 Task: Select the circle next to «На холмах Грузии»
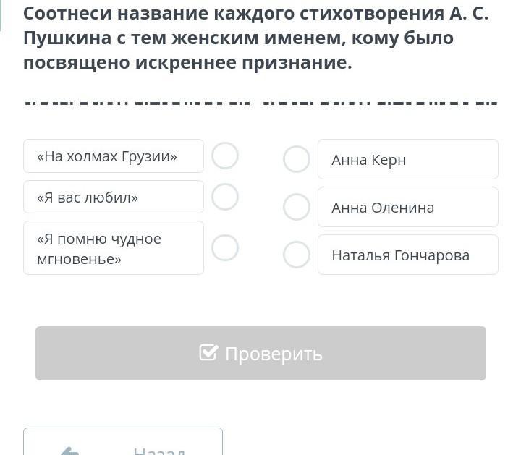pos(225,156)
